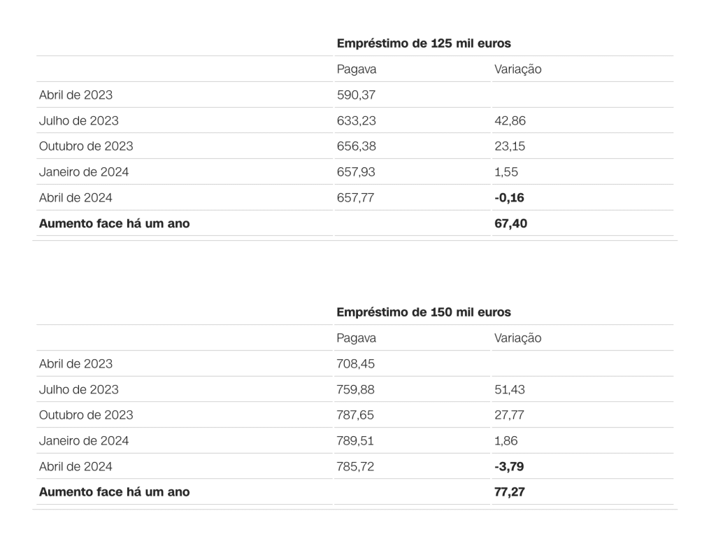This screenshot has height=546, width=716.
Task: Click the 42,86 variation cell
Action: tap(510, 121)
